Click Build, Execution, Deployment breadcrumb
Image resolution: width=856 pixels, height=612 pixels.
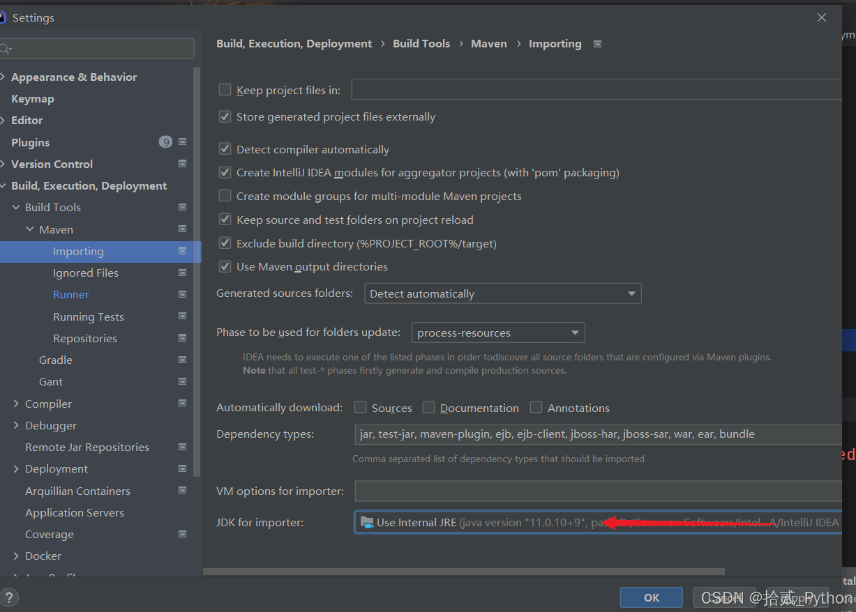(x=294, y=43)
